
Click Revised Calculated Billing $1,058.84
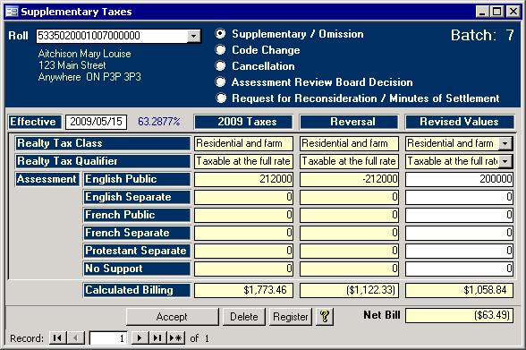459,290
